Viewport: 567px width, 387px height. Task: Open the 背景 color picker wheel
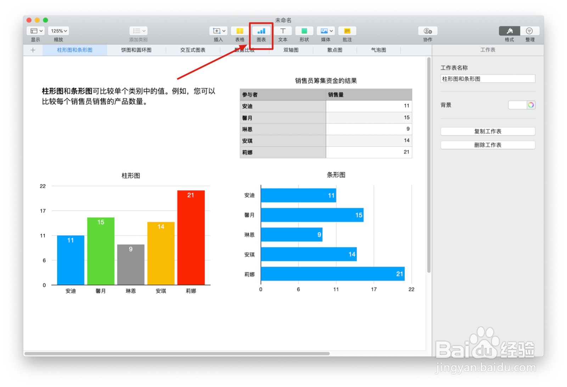click(x=530, y=105)
